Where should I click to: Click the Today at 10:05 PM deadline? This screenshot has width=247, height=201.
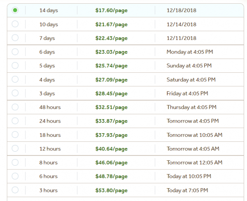pos(189,176)
